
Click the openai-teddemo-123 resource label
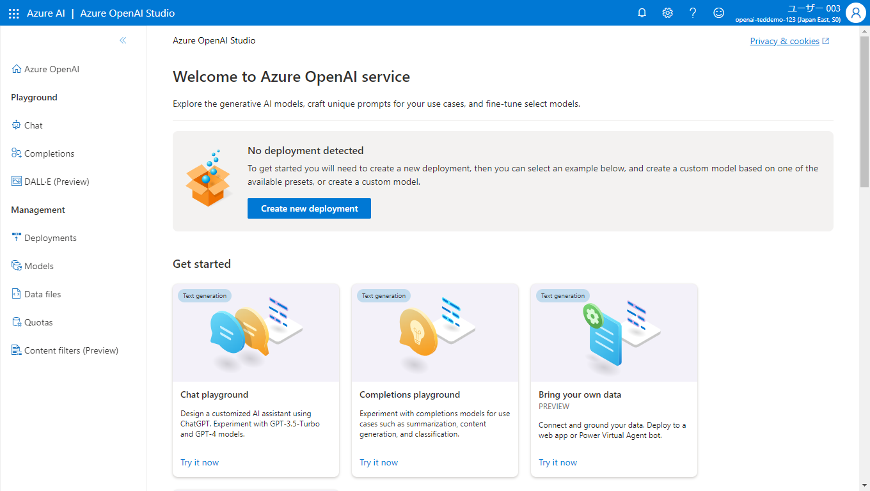pos(788,20)
